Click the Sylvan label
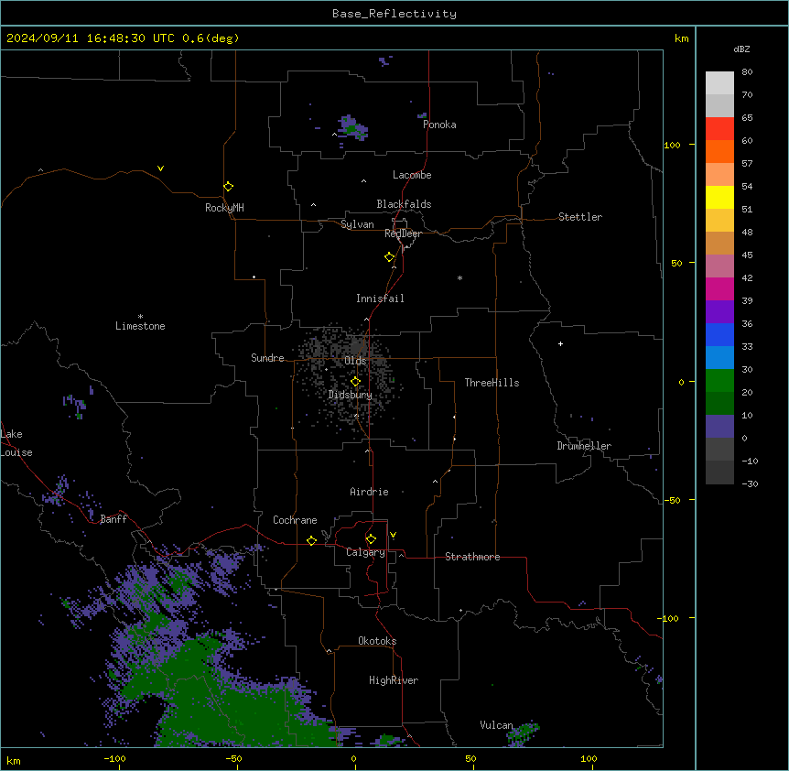The image size is (789, 771). coord(357,224)
